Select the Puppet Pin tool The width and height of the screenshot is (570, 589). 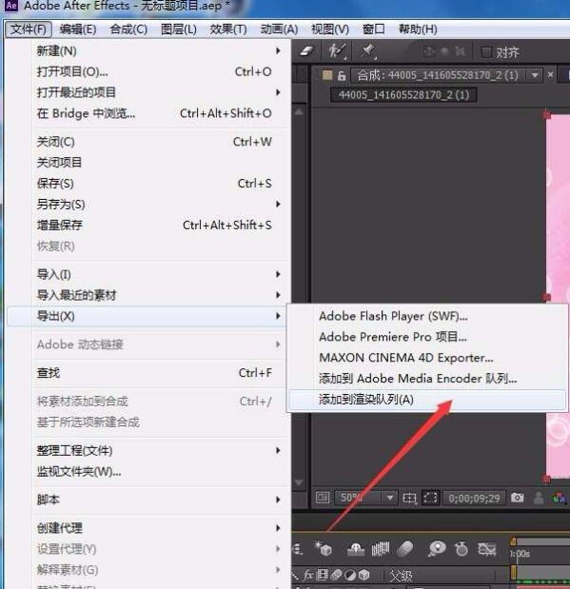click(x=366, y=51)
